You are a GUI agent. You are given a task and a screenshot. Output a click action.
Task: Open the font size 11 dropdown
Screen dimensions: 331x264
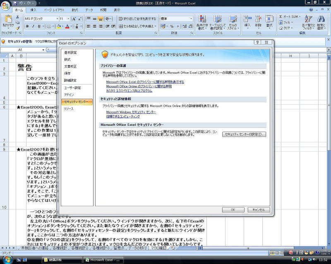68,19
